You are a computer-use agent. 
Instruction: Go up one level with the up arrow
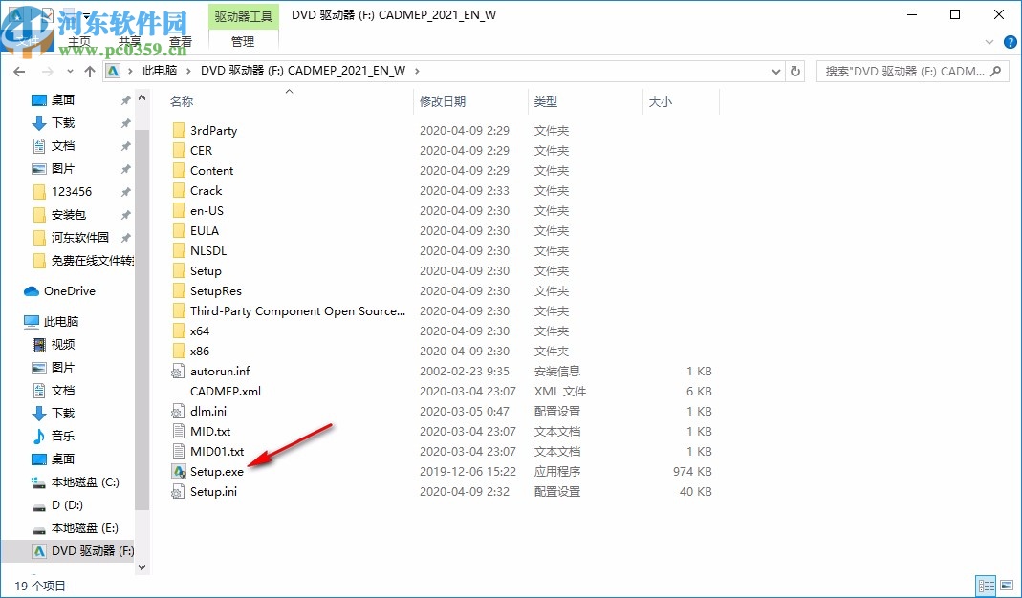(x=89, y=70)
